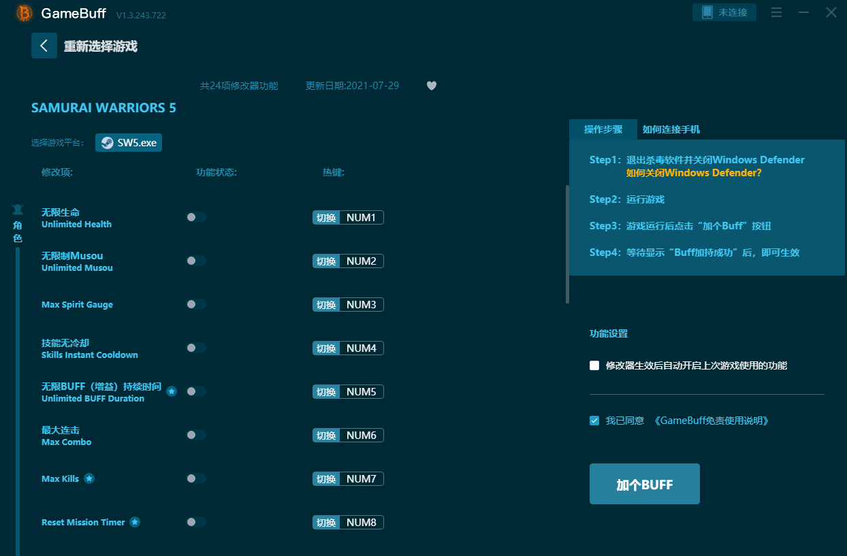Image resolution: width=847 pixels, height=556 pixels.
Task: Click 更新日期:2021-07-29 text
Action: [x=353, y=86]
